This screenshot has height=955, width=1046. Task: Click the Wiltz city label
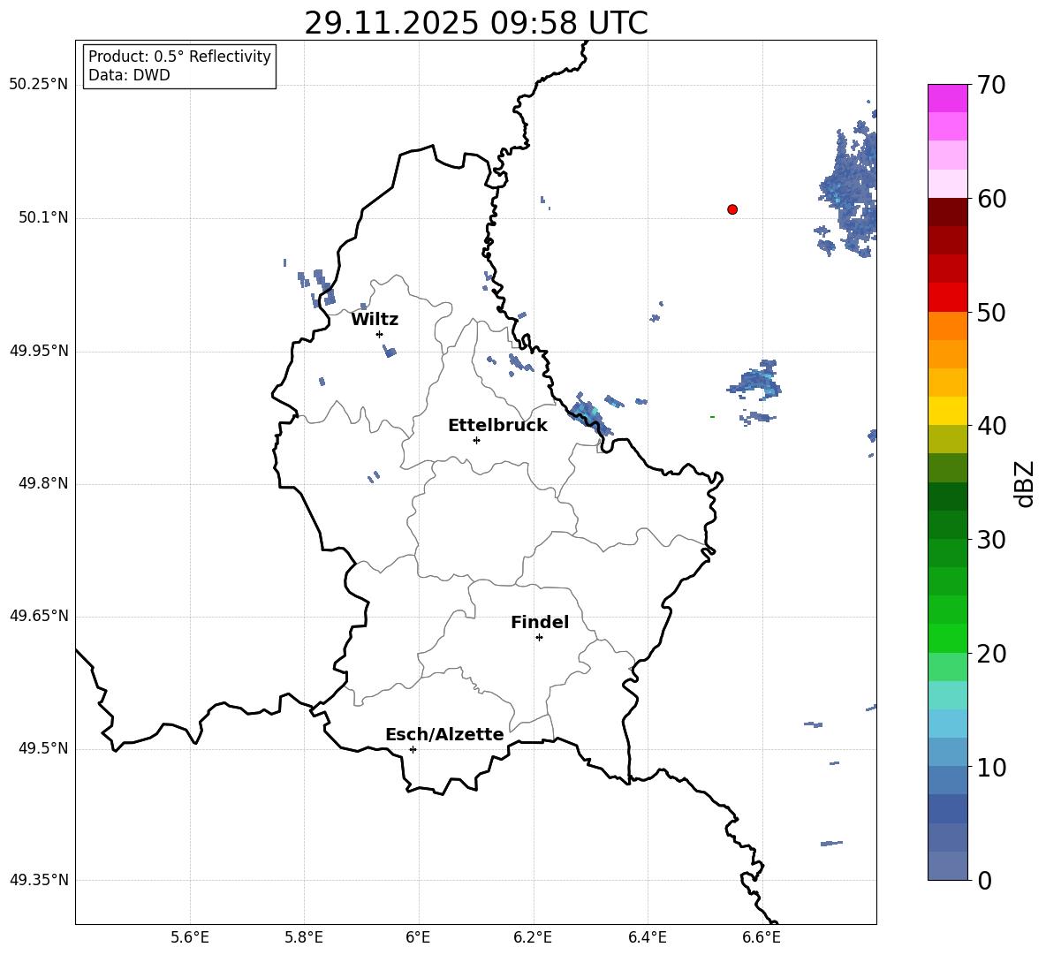375,320
